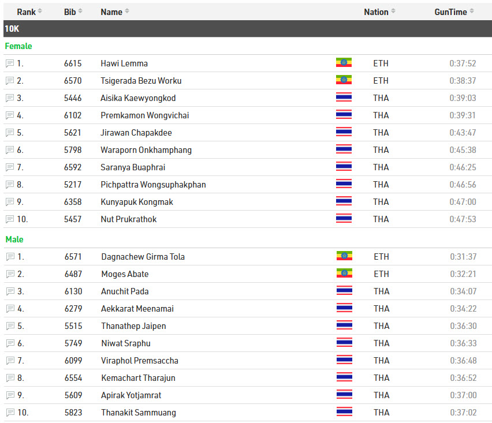Click the comment icon beside Jirawan Chapakdee
The height and width of the screenshot is (423, 492).
[x=10, y=133]
